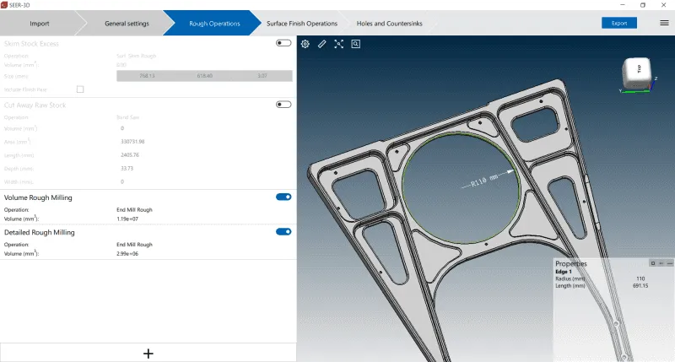
Task: Enable the Skim Stock Excess toggle
Action: pyautogui.click(x=283, y=43)
